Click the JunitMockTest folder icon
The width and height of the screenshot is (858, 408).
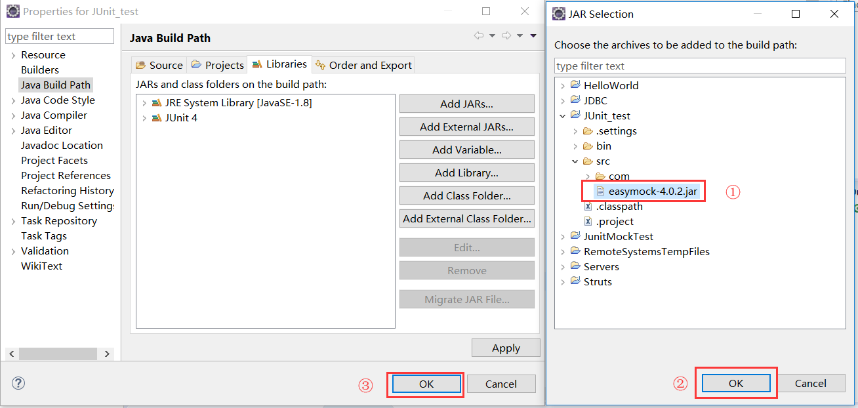point(575,236)
